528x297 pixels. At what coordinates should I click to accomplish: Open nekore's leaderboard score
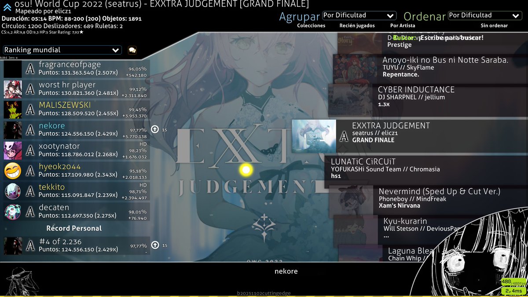coord(77,130)
